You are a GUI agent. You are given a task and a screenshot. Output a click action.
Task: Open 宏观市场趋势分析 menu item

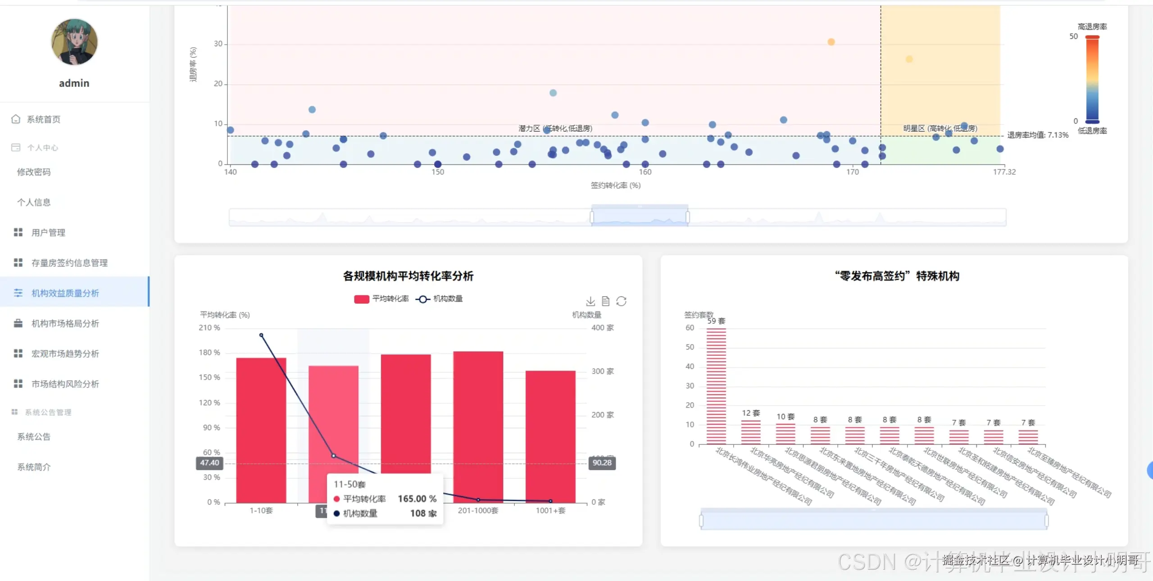65,354
